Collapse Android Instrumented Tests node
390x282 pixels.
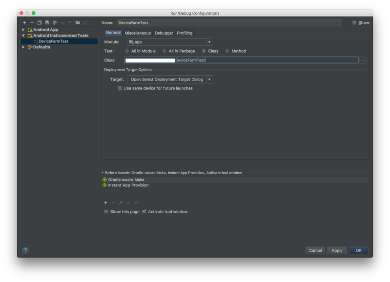click(23, 36)
